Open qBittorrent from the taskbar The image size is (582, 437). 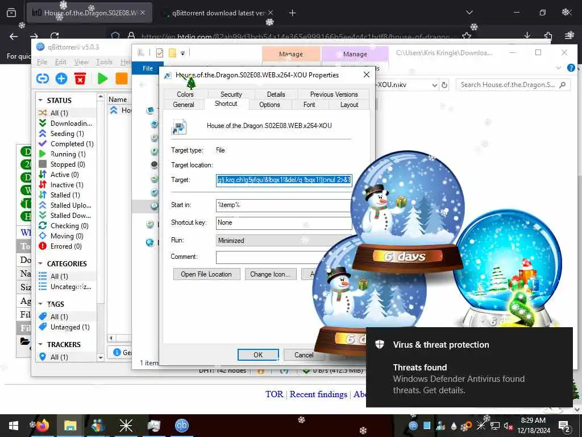pos(181,426)
